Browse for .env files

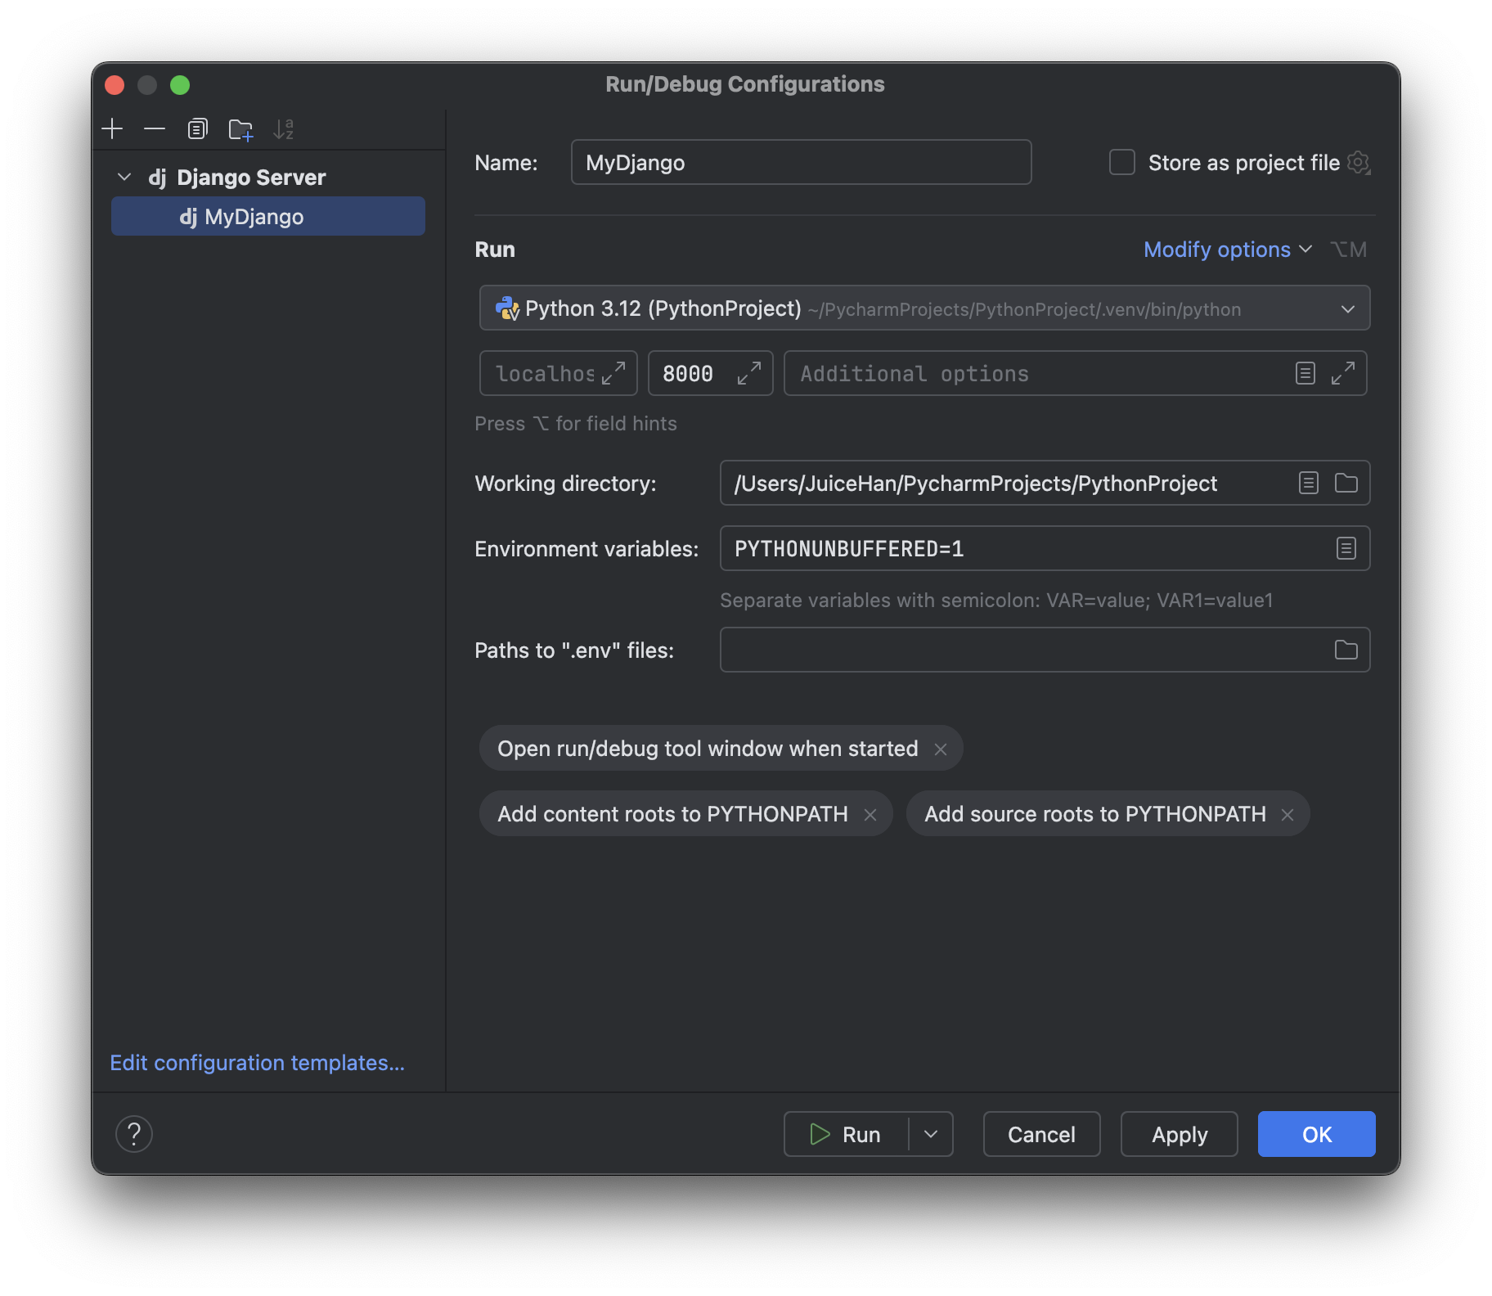click(x=1346, y=650)
